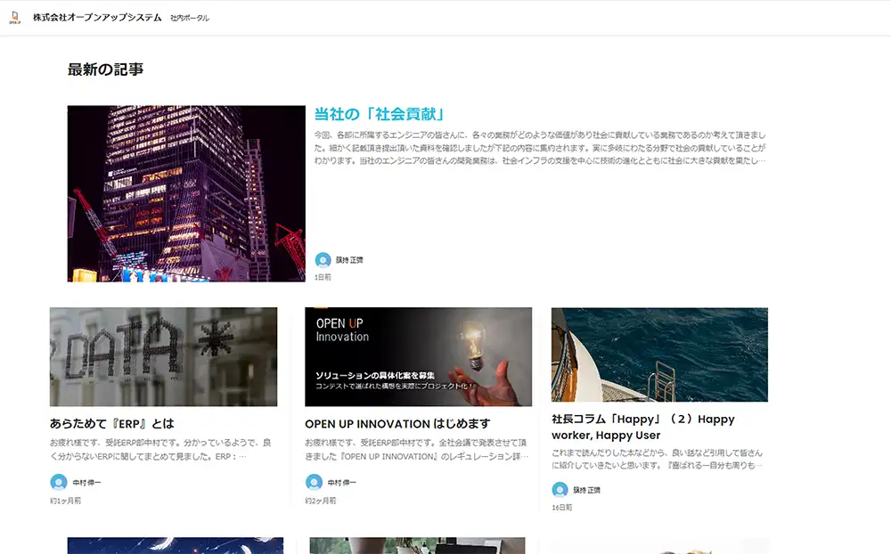
Task: Open the ocean boat thumbnail image
Action: click(x=659, y=355)
